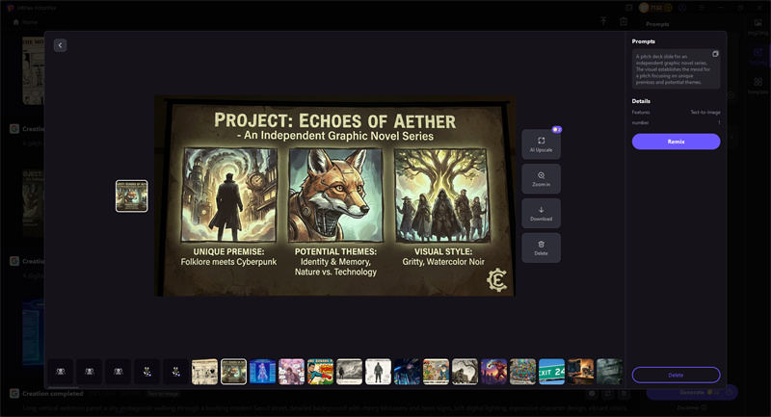Image resolution: width=771 pixels, height=417 pixels.
Task: Open the dark desk with orange lamp thumbnail
Action: point(581,372)
